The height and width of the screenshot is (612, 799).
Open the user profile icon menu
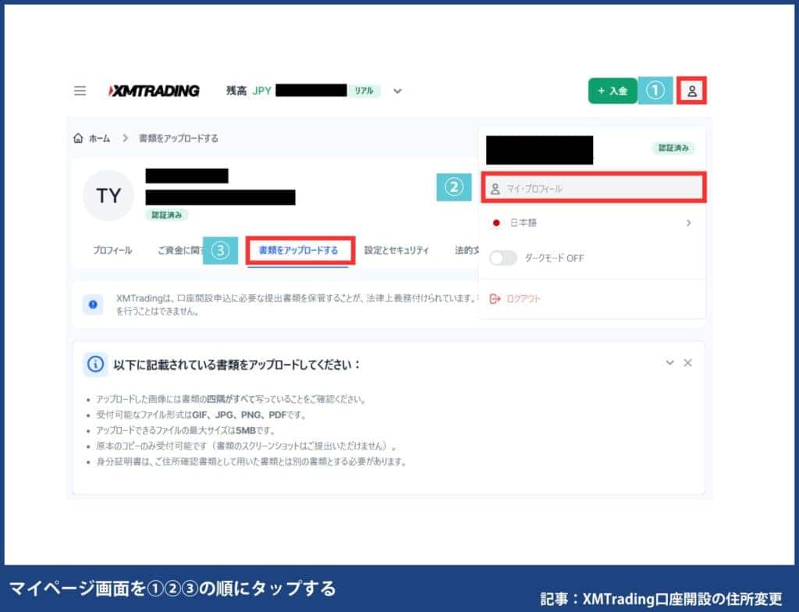point(691,91)
